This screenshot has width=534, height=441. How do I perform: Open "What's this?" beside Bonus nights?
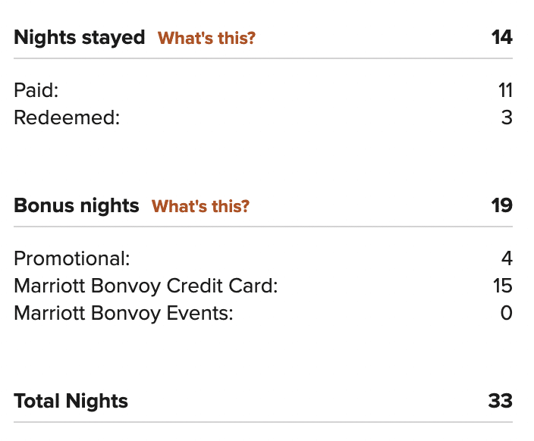pyautogui.click(x=200, y=206)
